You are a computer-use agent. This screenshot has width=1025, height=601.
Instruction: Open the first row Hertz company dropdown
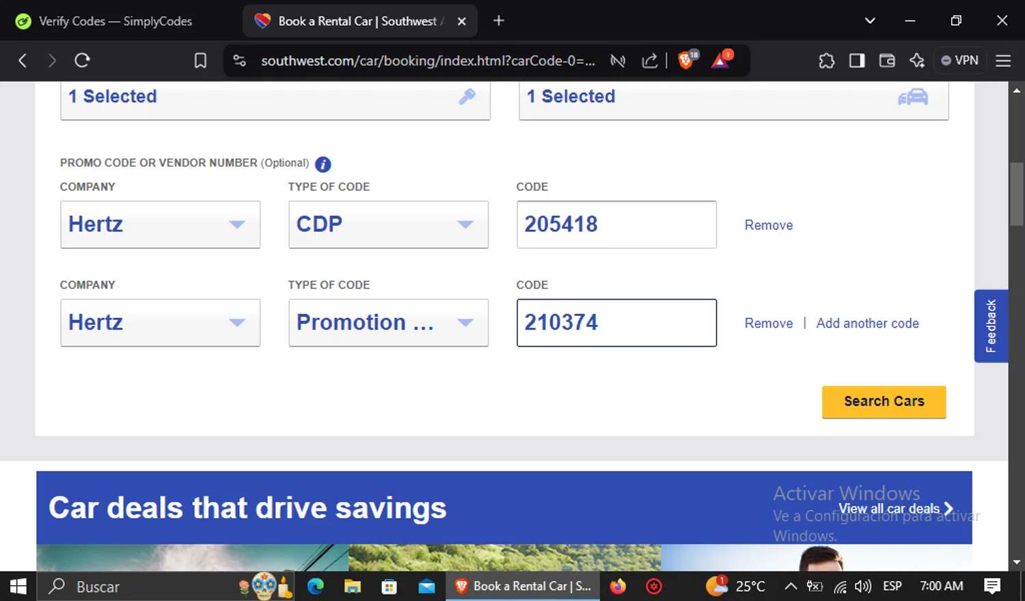(x=160, y=224)
